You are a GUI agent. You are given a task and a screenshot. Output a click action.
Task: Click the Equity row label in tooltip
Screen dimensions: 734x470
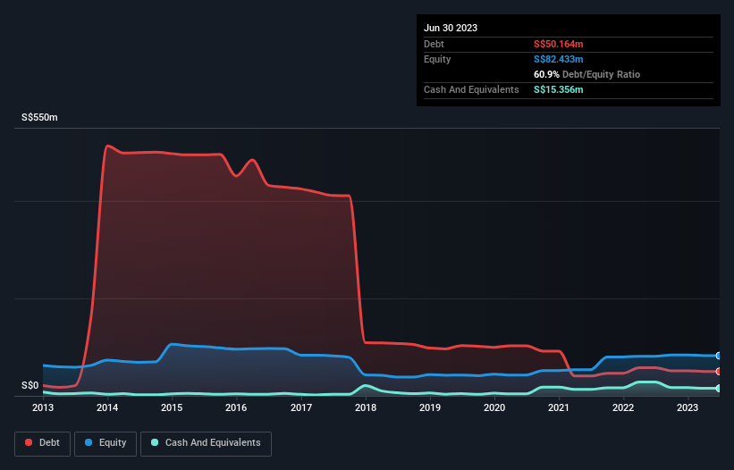click(x=437, y=59)
